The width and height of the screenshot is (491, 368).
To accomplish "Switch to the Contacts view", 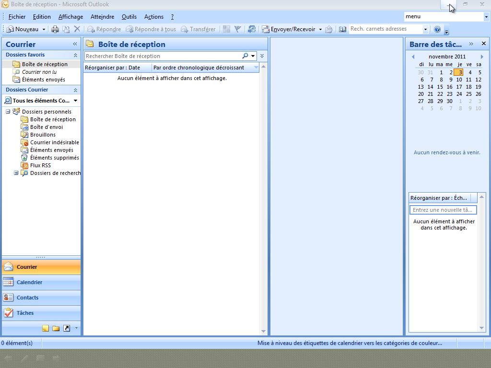I will coord(41,298).
